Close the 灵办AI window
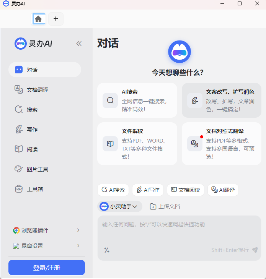 (257, 3)
